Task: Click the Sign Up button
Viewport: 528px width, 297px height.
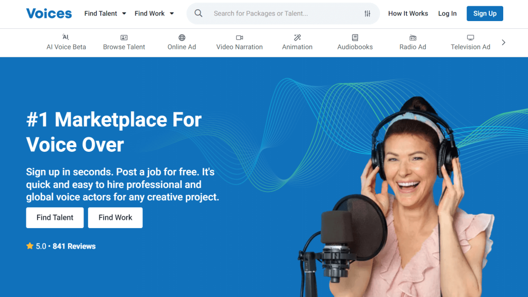Action: 485,13
